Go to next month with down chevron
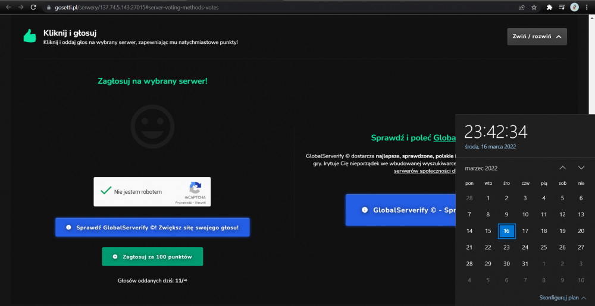Image resolution: width=595 pixels, height=306 pixels. 581,168
